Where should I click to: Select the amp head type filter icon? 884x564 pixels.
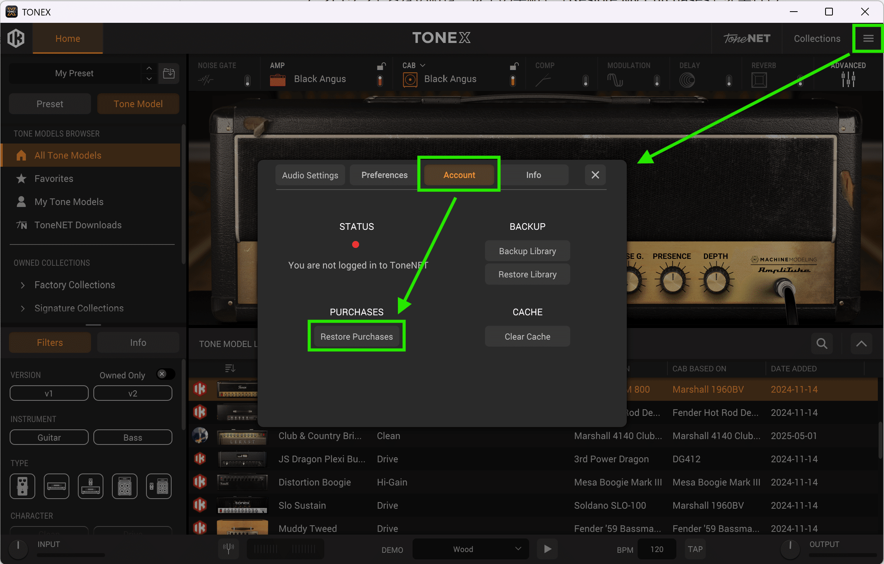pyautogui.click(x=57, y=486)
